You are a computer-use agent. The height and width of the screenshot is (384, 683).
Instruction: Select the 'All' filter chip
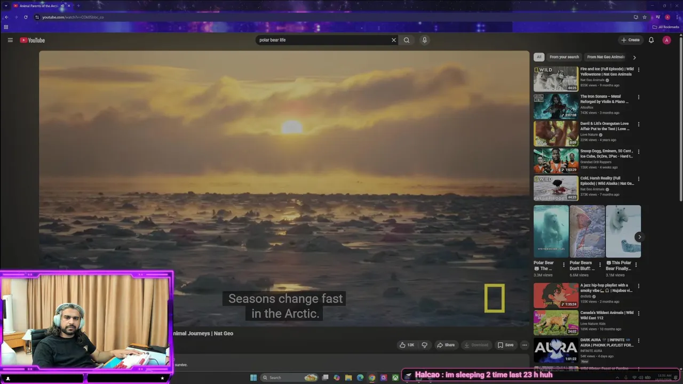(539, 57)
